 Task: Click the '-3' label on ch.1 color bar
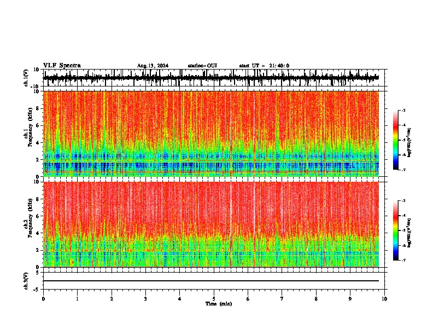pyautogui.click(x=403, y=110)
